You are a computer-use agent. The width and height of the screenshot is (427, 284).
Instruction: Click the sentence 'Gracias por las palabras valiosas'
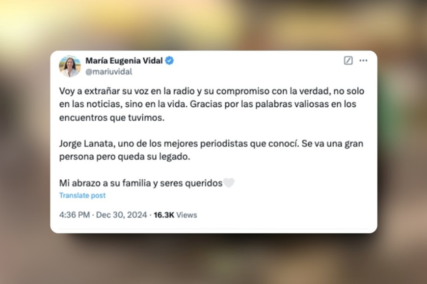click(x=259, y=104)
